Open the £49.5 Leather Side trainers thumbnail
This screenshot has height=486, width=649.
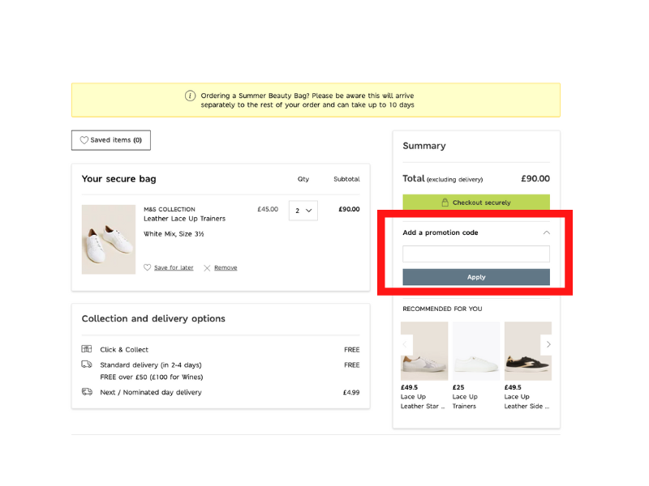(x=528, y=351)
